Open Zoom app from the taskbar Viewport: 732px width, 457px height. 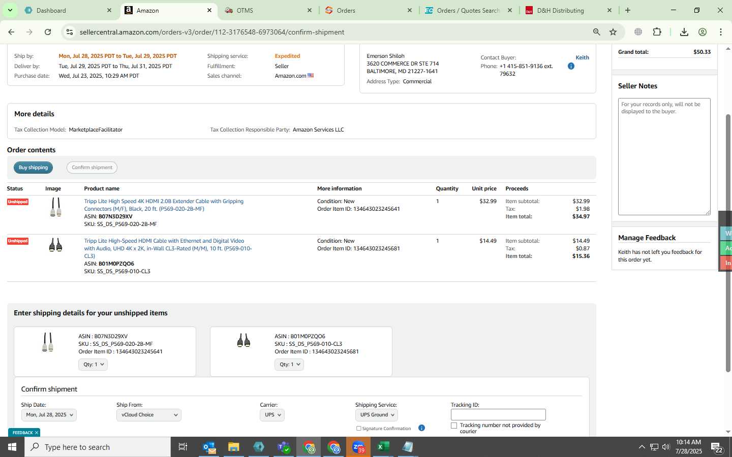click(x=358, y=447)
